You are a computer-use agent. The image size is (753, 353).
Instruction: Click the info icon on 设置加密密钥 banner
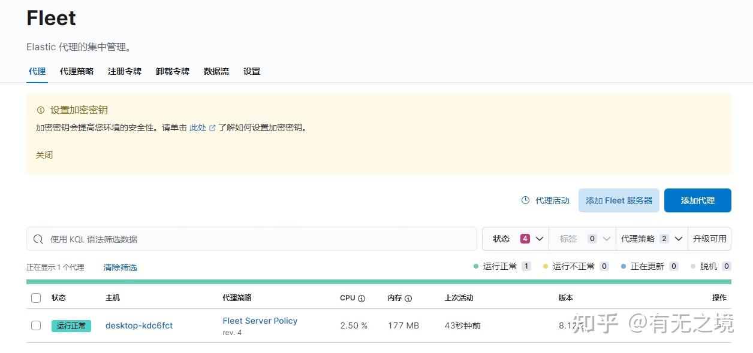(x=40, y=109)
